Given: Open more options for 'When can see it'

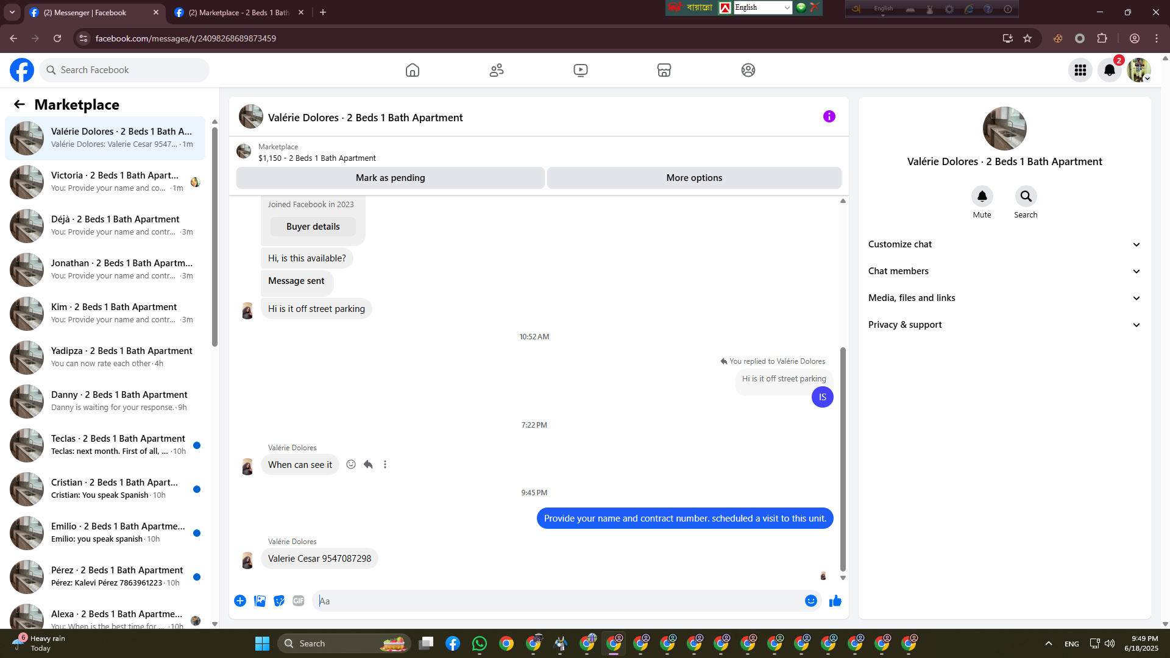Looking at the screenshot, I should (385, 464).
